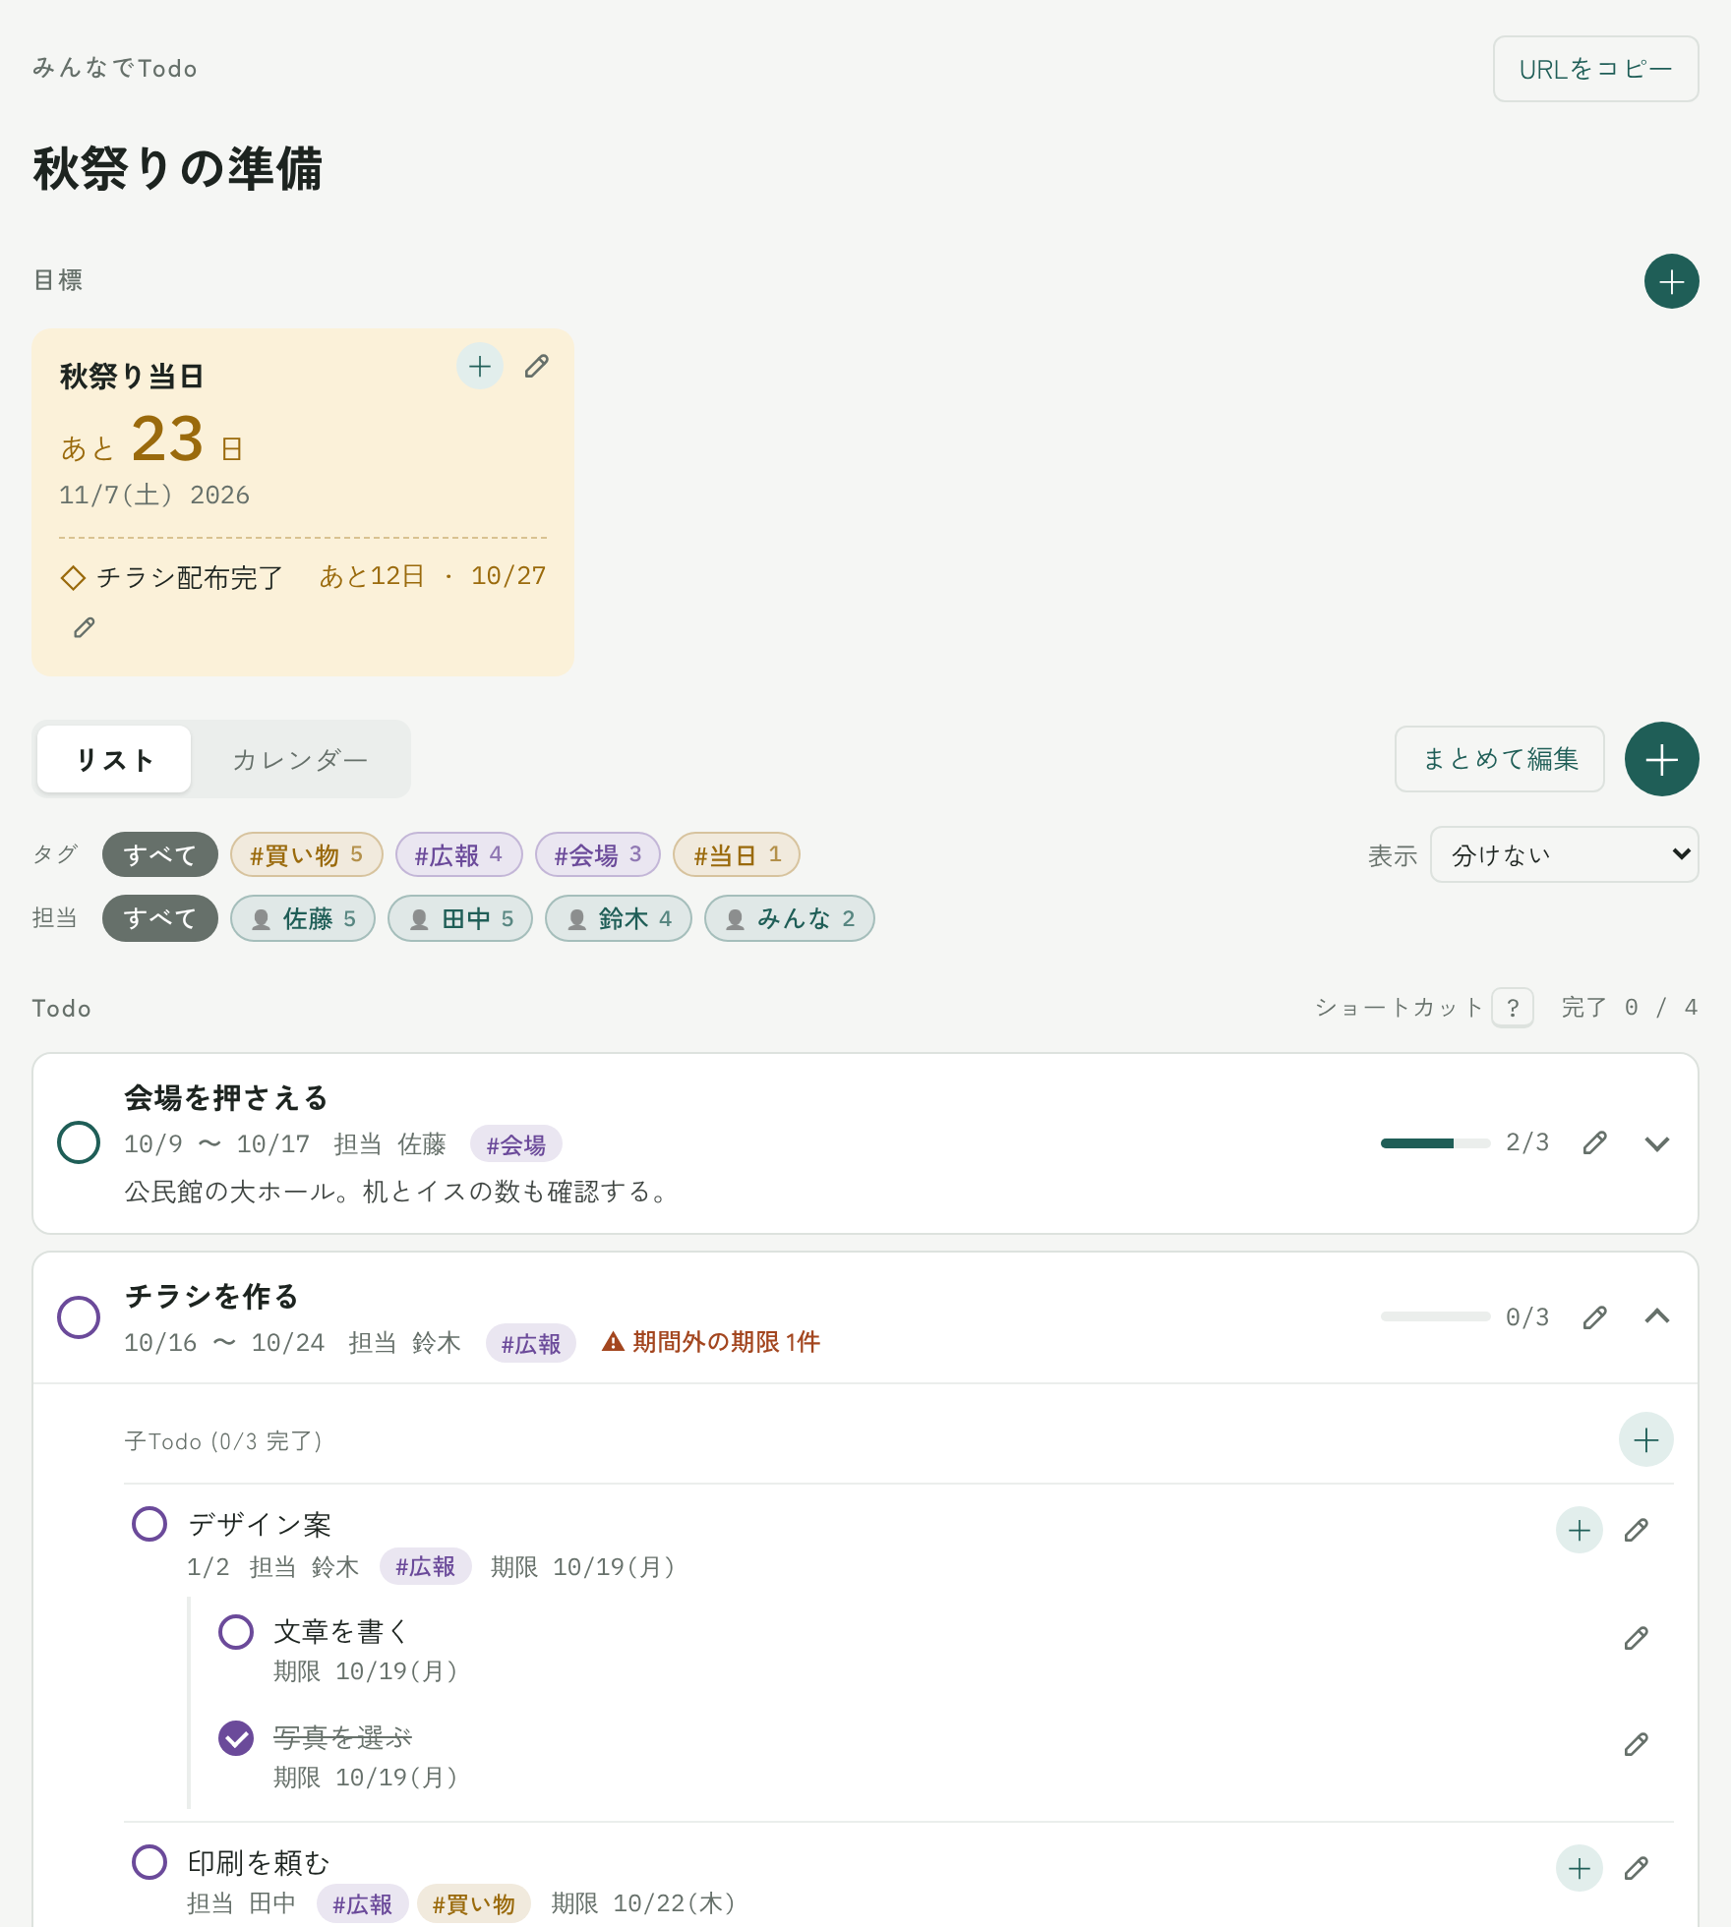1731x1927 pixels.
Task: Check off 文章を書く
Action: 236,1632
